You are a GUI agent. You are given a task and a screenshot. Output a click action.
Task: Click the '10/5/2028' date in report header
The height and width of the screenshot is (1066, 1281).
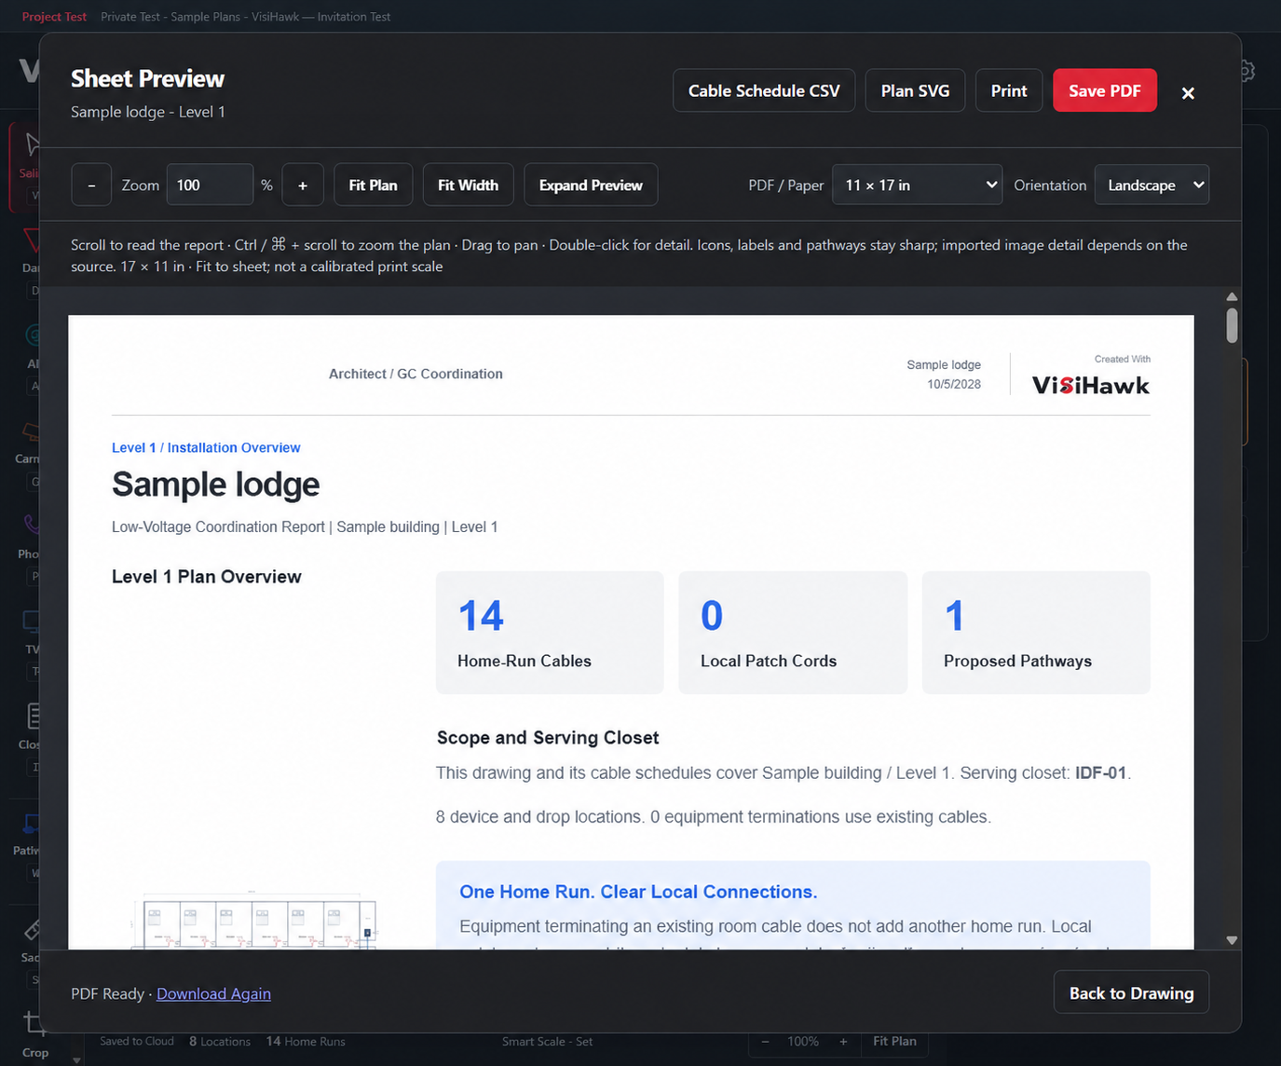(954, 384)
